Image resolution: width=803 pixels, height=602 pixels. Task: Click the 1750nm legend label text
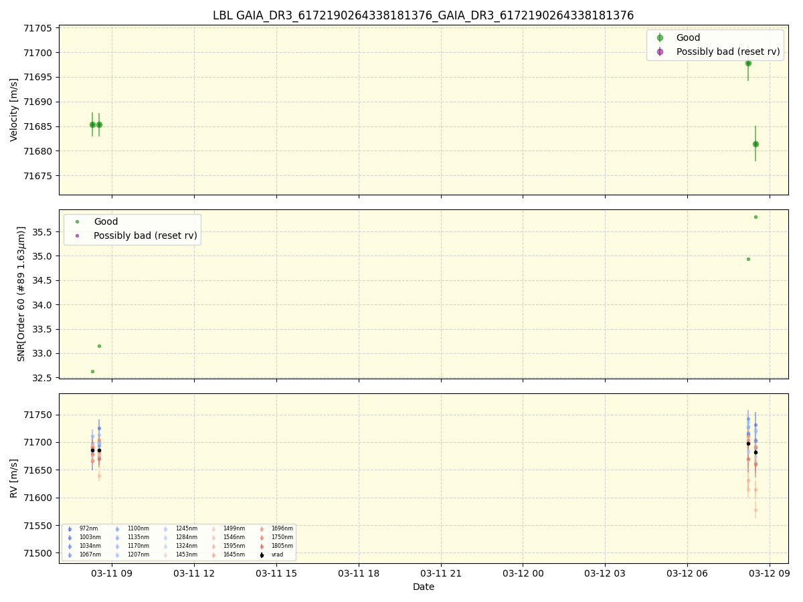pyautogui.click(x=282, y=536)
